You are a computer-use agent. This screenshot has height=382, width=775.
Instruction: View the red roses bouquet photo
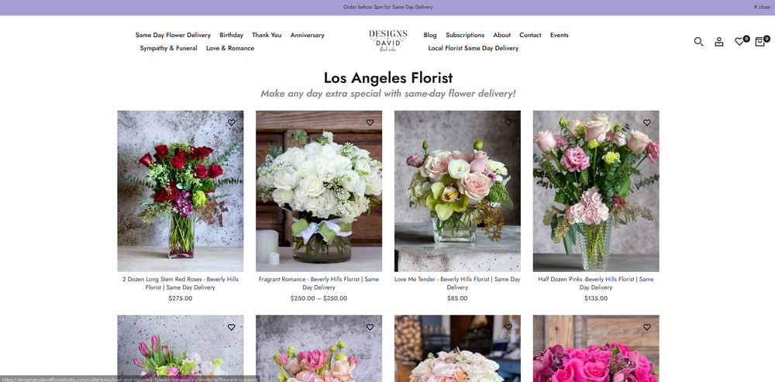point(181,191)
